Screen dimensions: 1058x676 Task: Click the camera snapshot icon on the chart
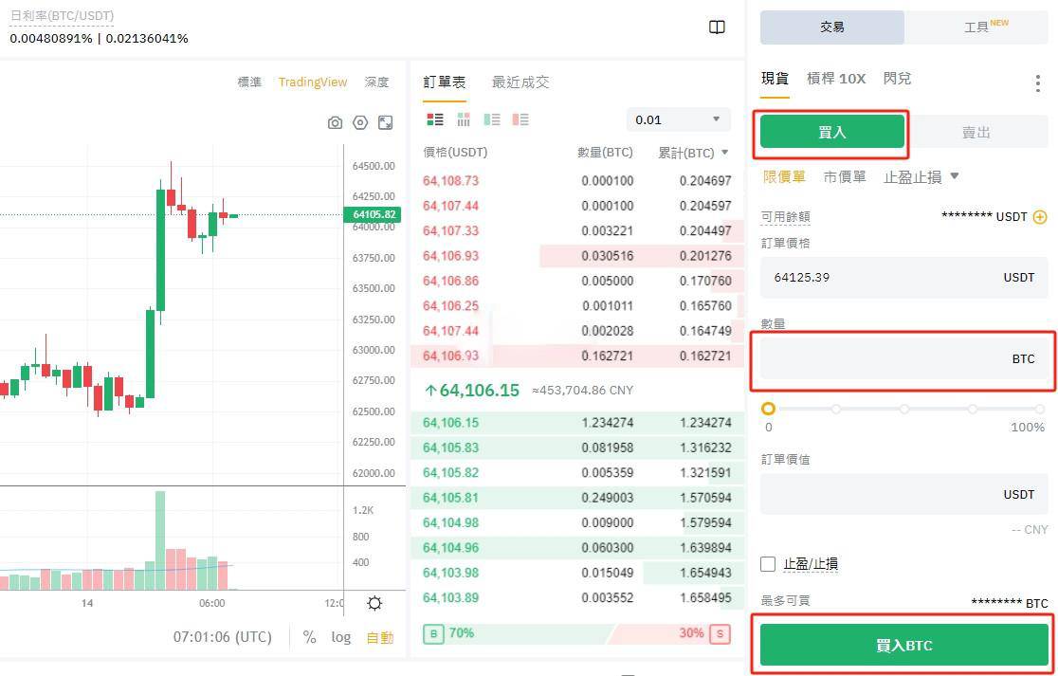click(x=335, y=120)
